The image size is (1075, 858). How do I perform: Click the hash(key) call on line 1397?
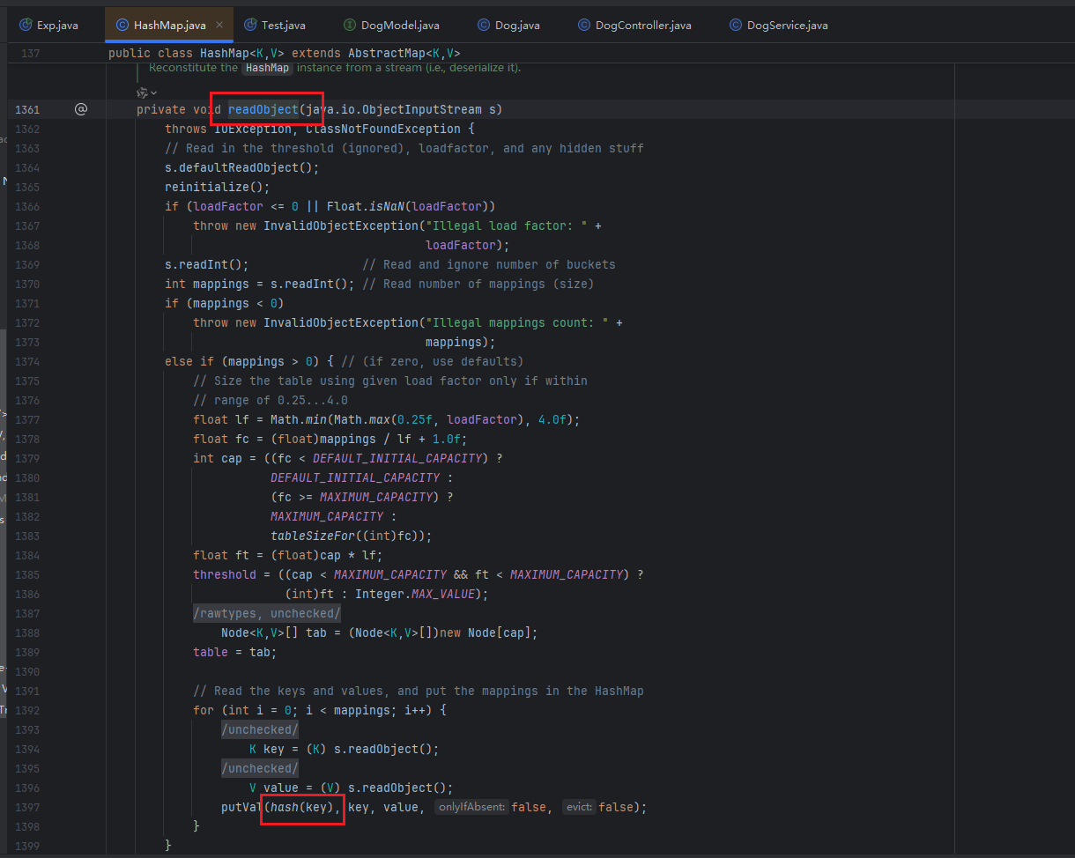304,807
